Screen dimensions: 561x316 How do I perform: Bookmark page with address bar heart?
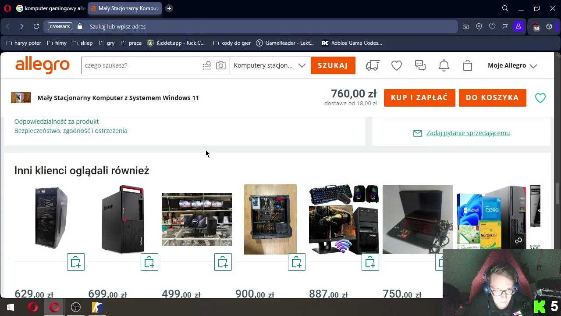click(492, 26)
